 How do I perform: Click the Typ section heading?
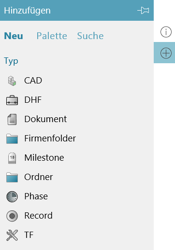click(x=11, y=61)
